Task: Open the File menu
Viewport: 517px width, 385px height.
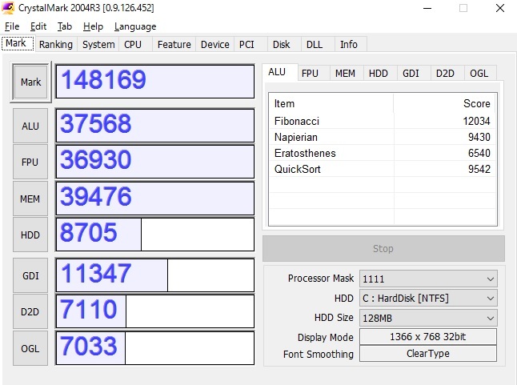Action: [x=12, y=26]
